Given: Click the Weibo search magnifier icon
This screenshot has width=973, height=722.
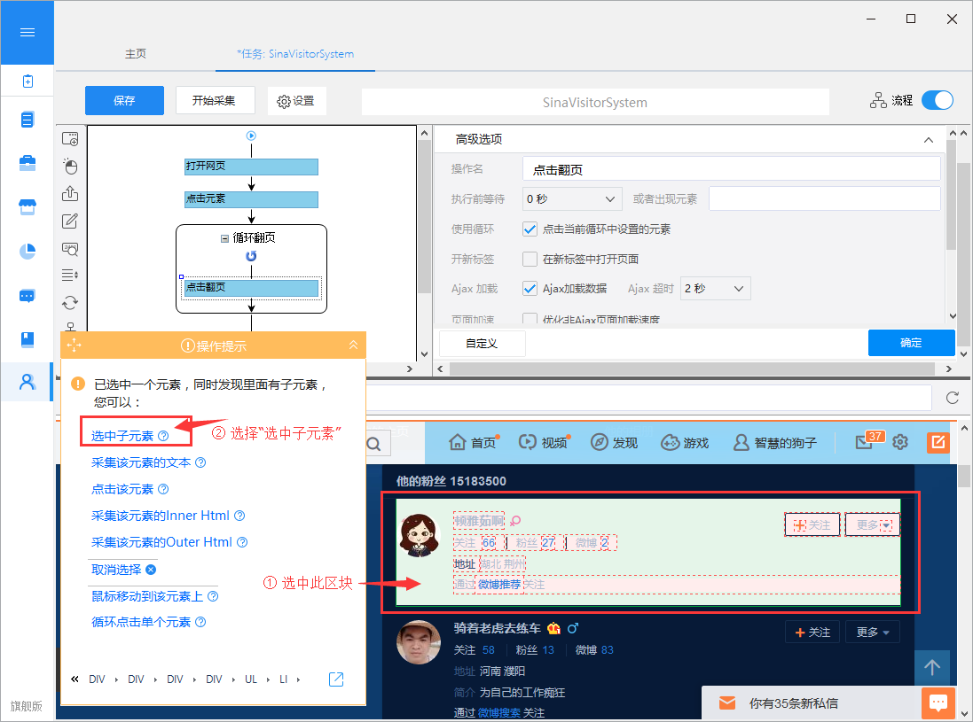Looking at the screenshot, I should [373, 444].
